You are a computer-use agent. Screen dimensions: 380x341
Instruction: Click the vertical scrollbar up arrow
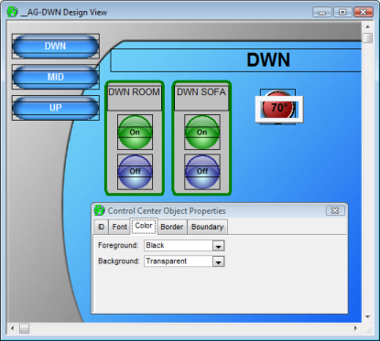[x=368, y=27]
